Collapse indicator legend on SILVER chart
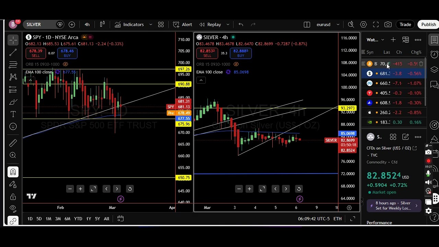 coord(201,80)
